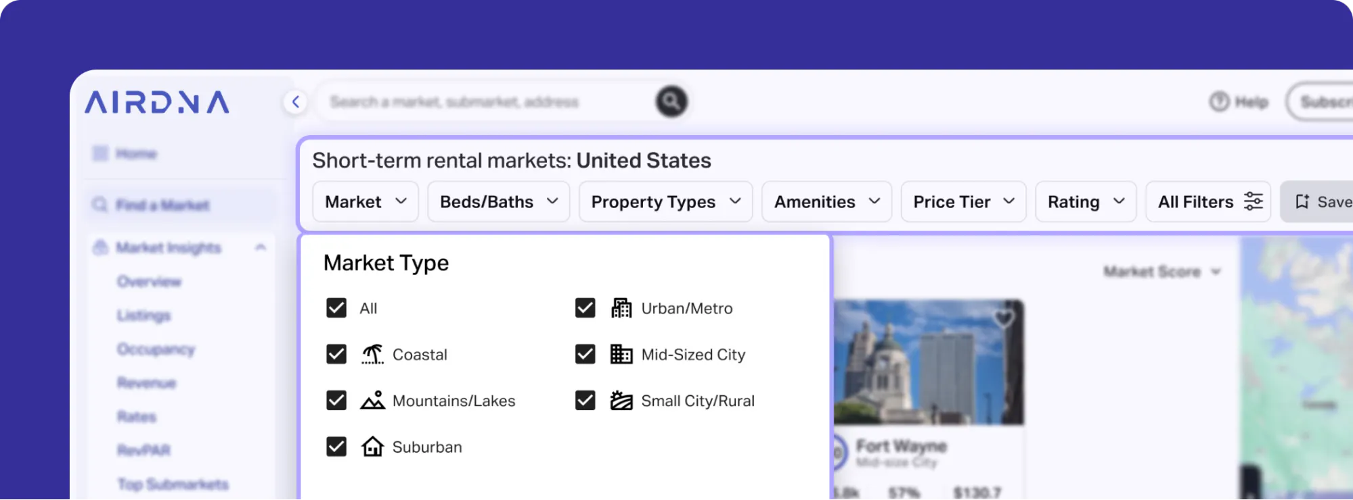
Task: Open the Price Tier dropdown
Action: (964, 201)
